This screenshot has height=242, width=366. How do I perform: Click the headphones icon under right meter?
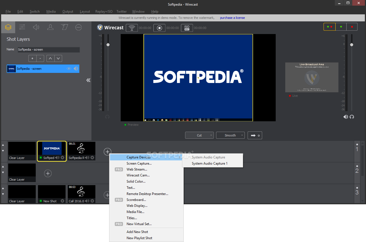[352, 117]
